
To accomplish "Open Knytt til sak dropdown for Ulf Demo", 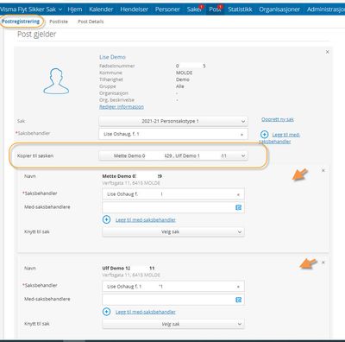I will 173,324.
